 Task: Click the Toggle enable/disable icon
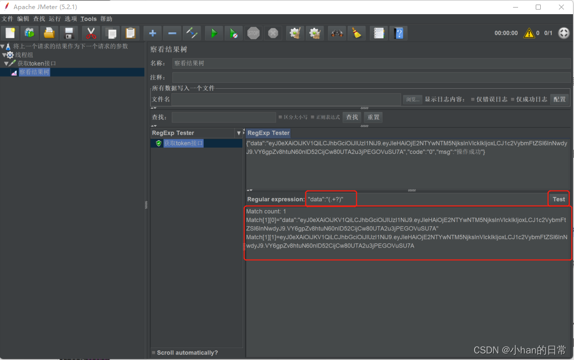(x=192, y=33)
